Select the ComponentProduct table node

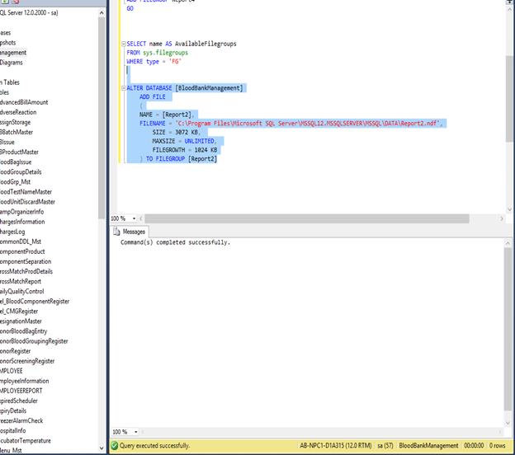tap(22, 251)
